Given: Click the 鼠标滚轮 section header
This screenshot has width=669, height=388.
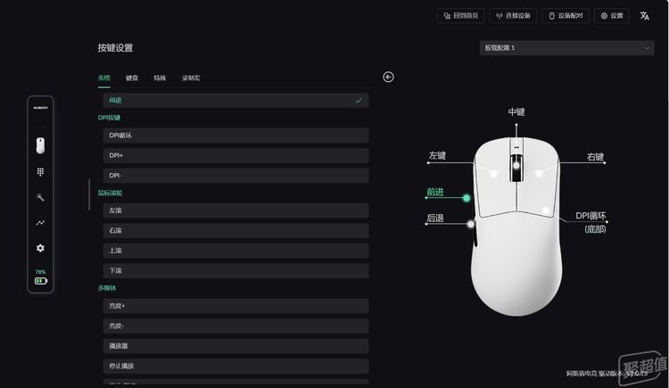Looking at the screenshot, I should coord(110,193).
